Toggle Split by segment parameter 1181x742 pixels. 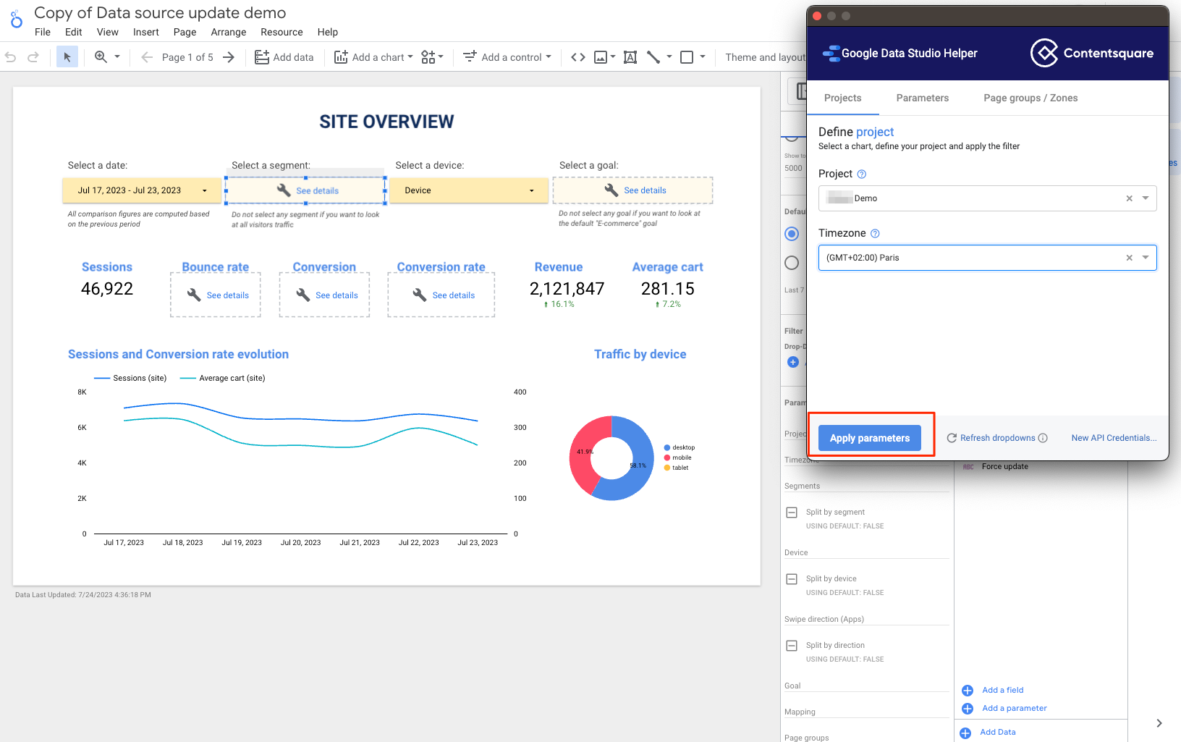[792, 513]
